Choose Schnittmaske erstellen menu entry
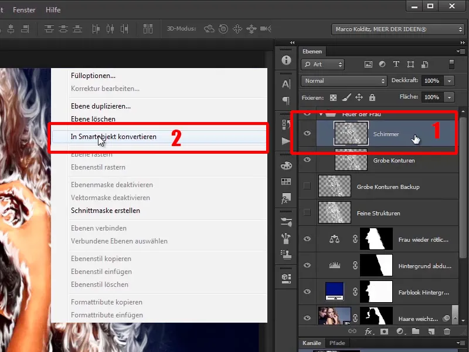This screenshot has height=352, width=469. 106,211
